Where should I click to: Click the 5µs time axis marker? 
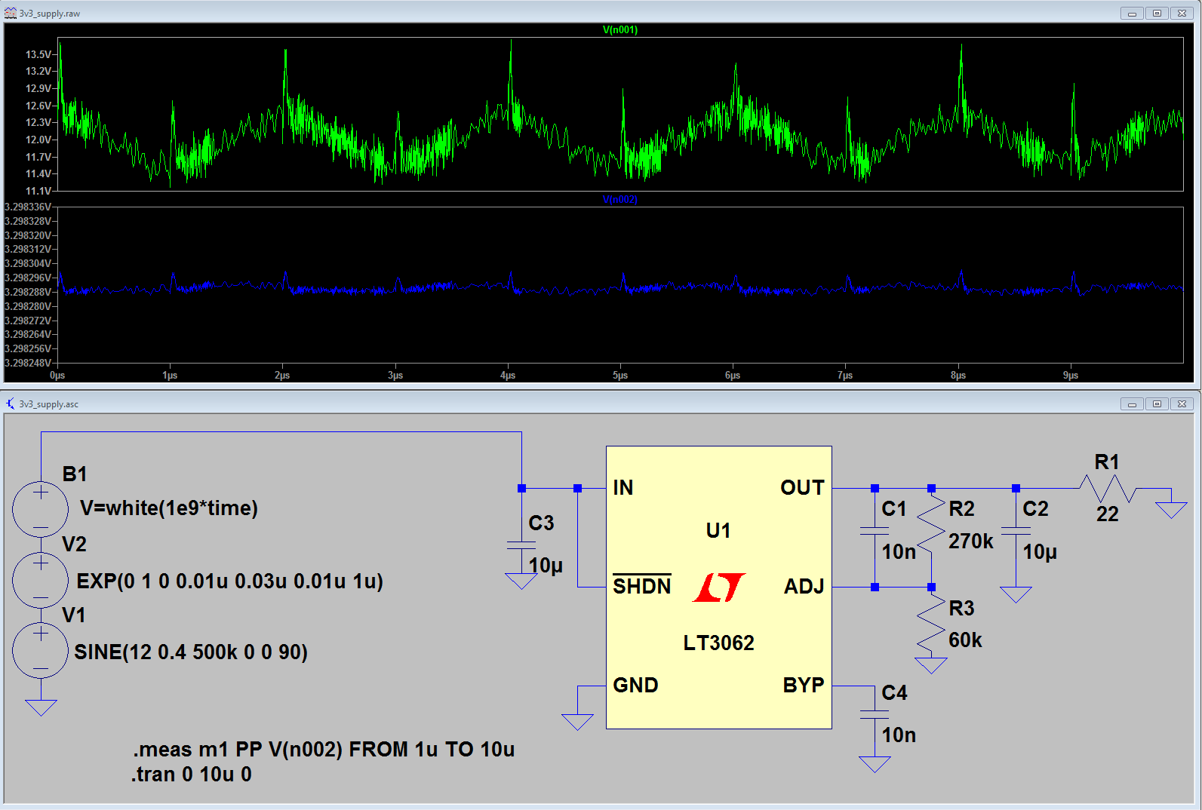point(620,375)
